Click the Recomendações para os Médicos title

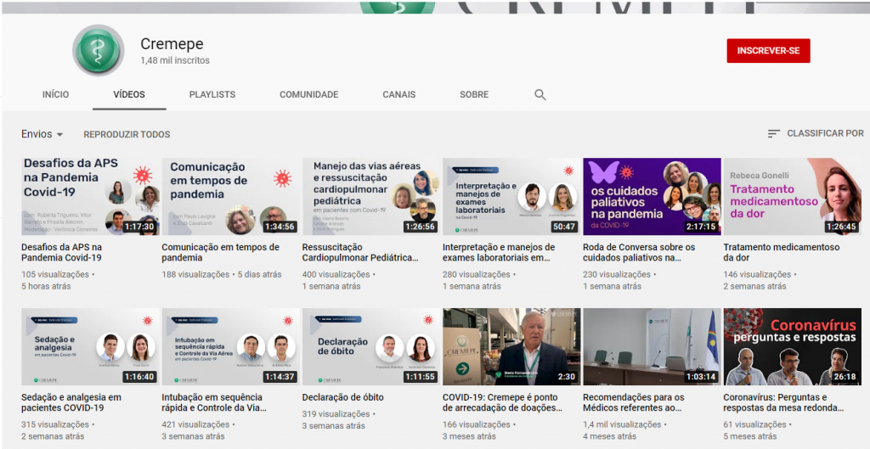click(634, 402)
